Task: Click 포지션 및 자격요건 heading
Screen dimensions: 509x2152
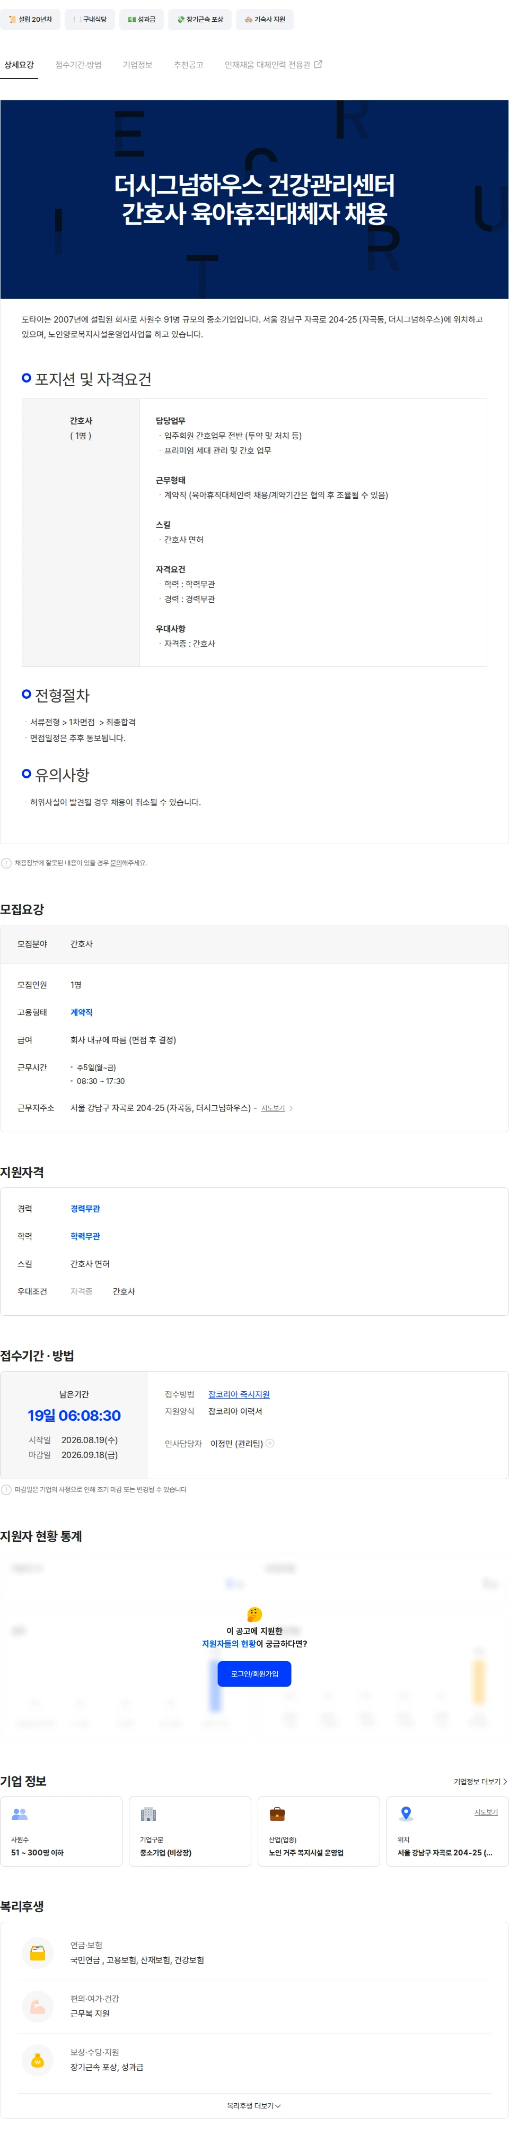Action: 93,379
